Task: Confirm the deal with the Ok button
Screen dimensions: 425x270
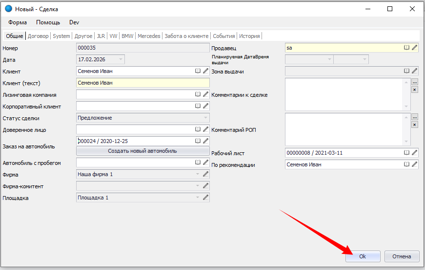Action: [x=363, y=256]
